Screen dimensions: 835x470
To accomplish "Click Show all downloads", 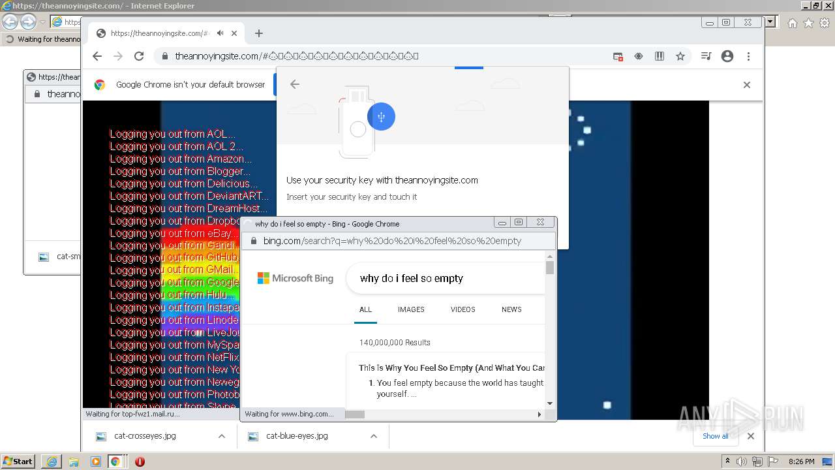I will click(716, 436).
